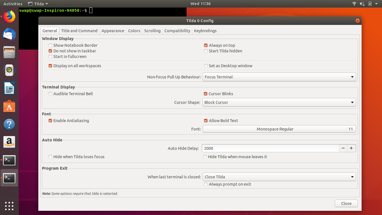
Task: Open the Files manager dock icon
Action: (9, 52)
